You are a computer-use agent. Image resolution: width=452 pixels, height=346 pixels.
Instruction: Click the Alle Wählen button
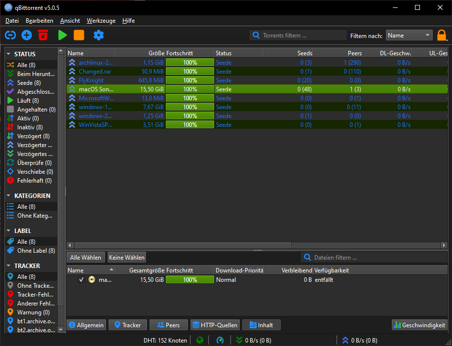click(x=86, y=257)
